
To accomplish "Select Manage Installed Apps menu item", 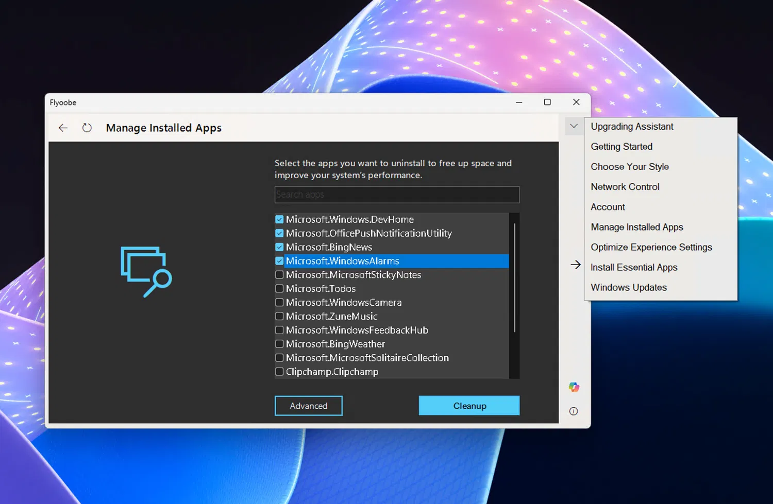I will pos(661,227).
